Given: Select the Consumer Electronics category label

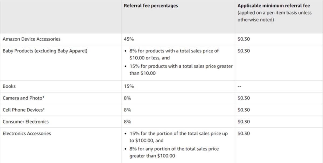Looking at the screenshot, I should pos(26,122).
